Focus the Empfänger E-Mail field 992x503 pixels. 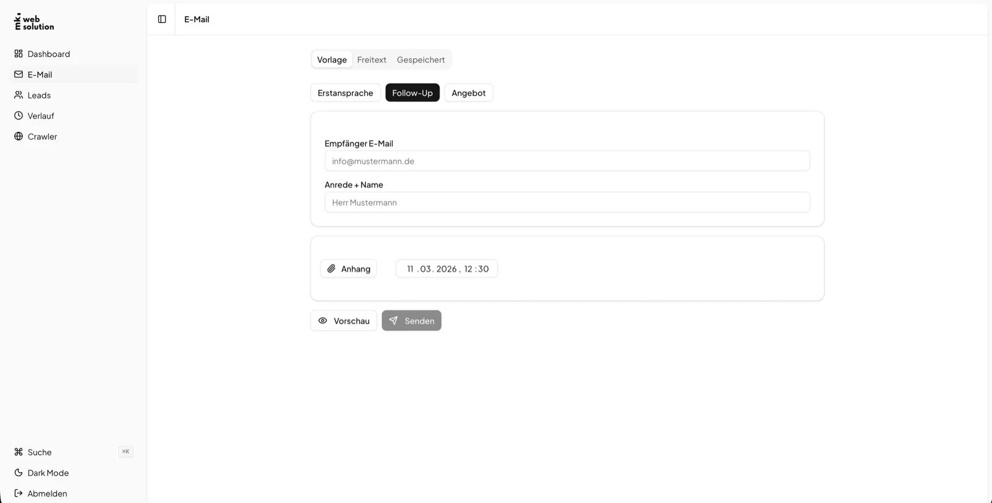[x=567, y=161]
